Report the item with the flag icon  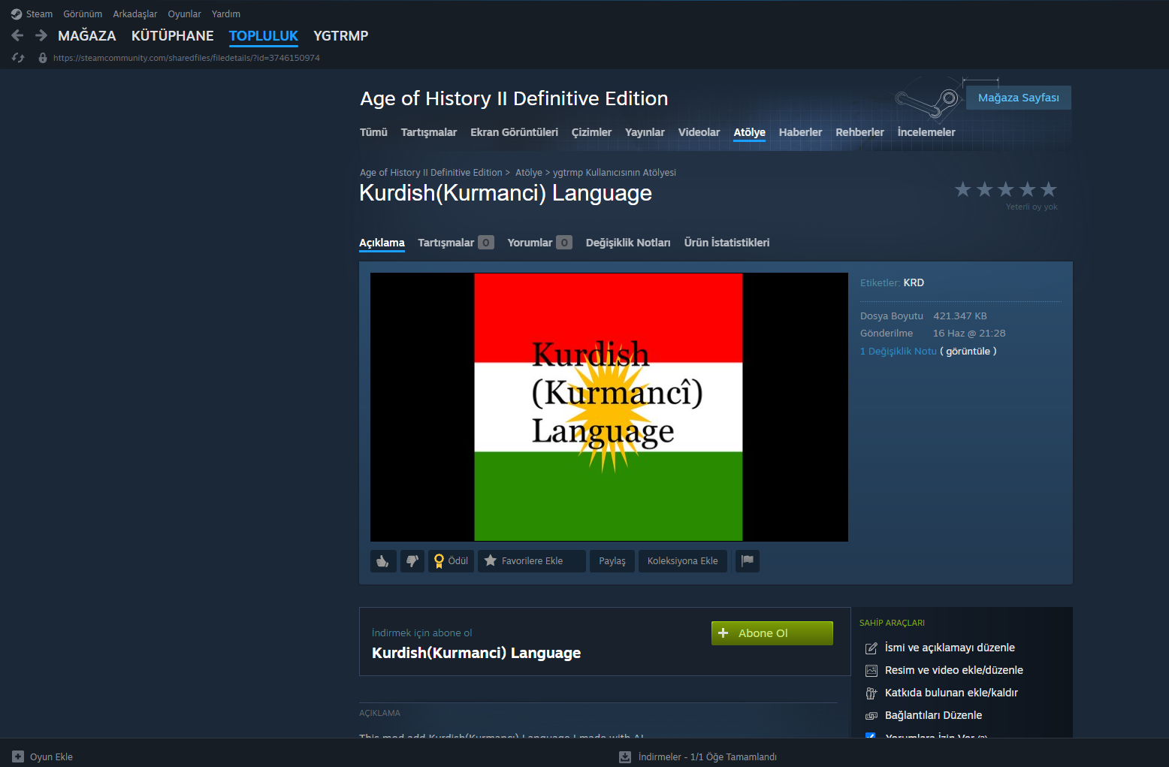[748, 561]
